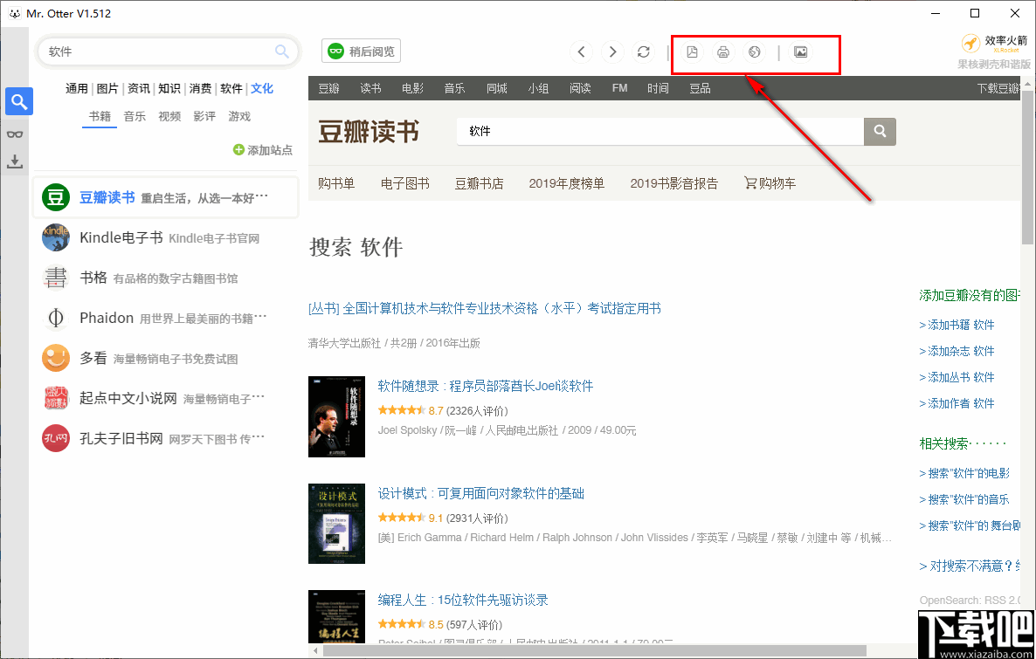Open the 全国计算机技术与软件专业技术资格 series link
The height and width of the screenshot is (659, 1036).
click(x=485, y=308)
